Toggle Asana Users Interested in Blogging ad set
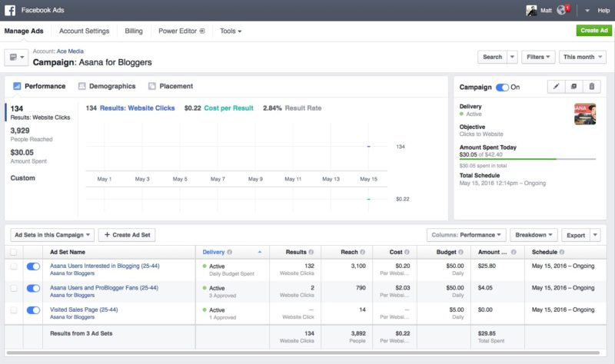This screenshot has height=364, width=615. (33, 266)
